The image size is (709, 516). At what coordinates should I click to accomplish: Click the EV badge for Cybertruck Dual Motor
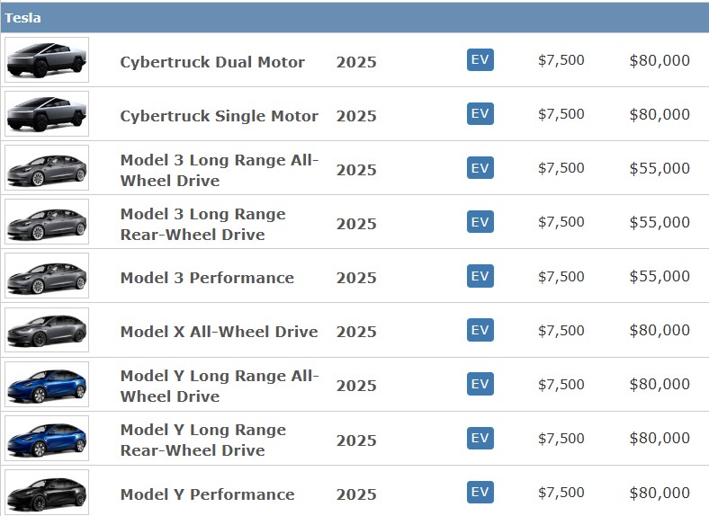(x=480, y=59)
